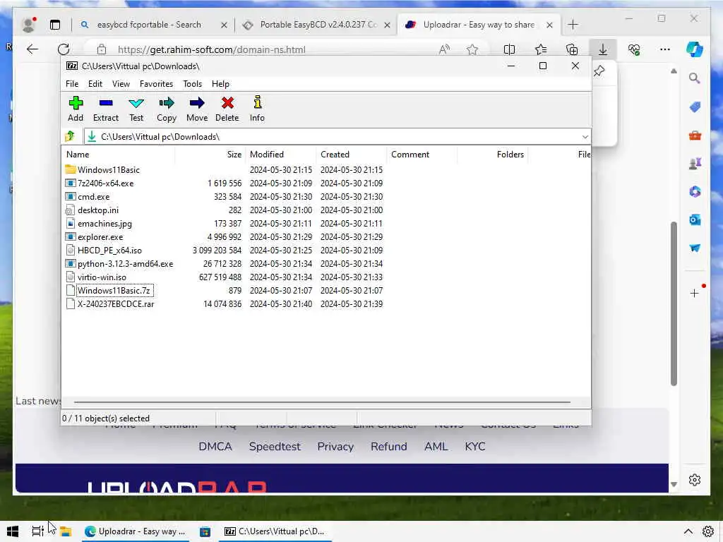Click the Edge refresh button
The height and width of the screenshot is (542, 723).
64,49
